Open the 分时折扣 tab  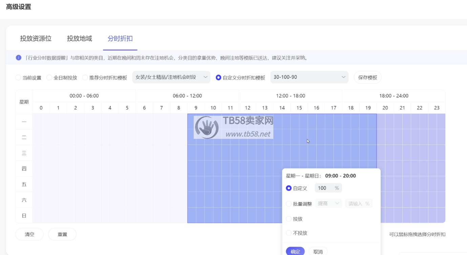pos(120,39)
